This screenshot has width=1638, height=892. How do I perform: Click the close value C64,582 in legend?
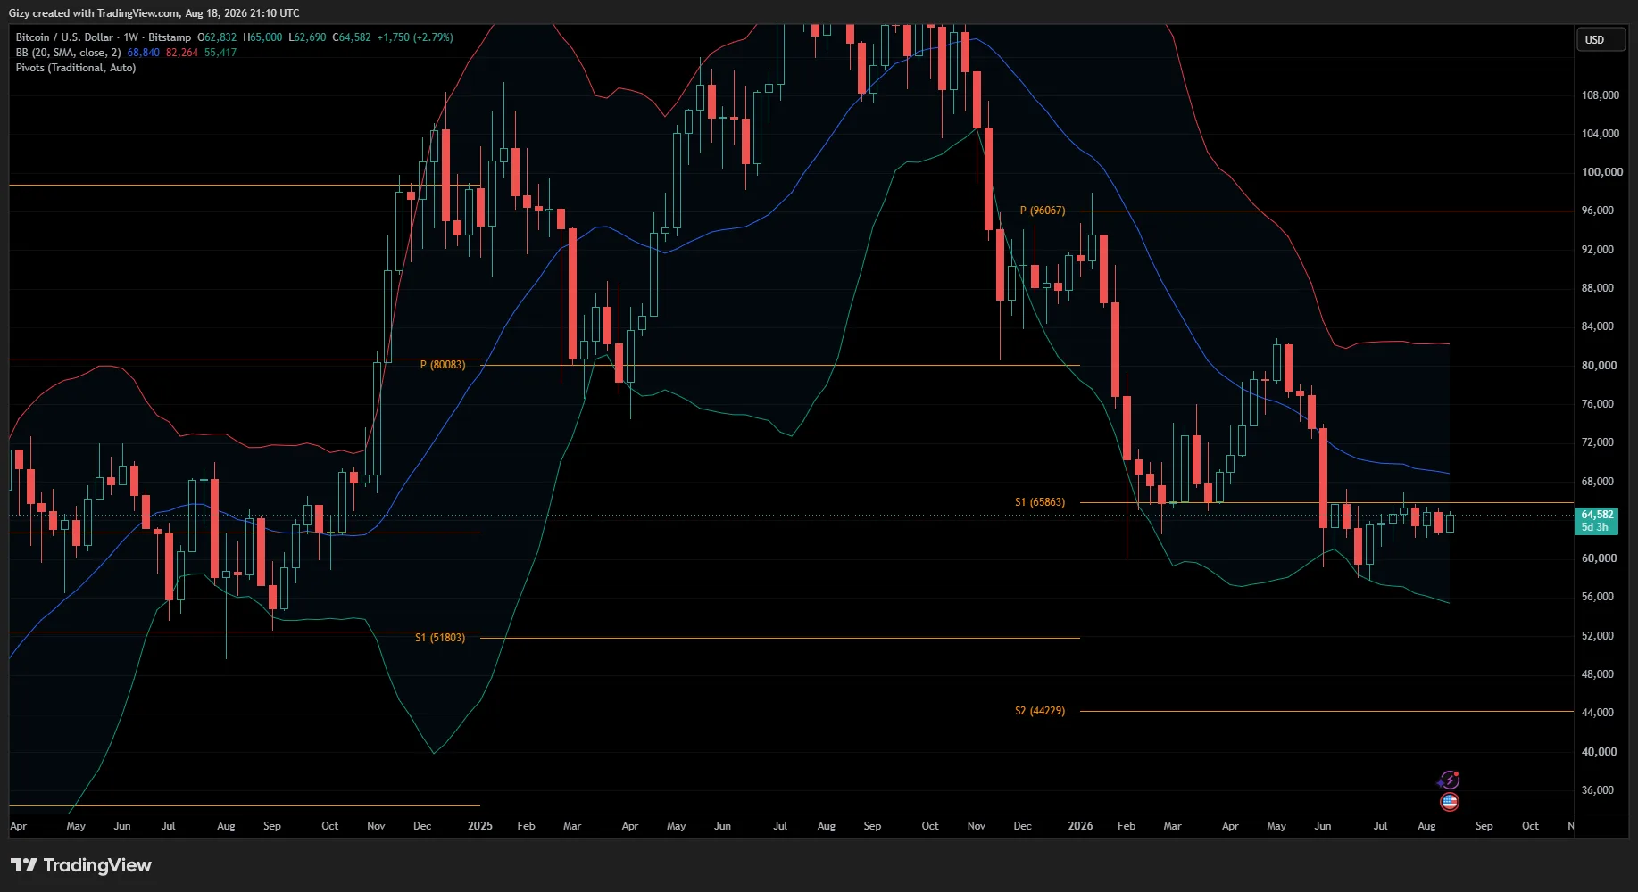(x=352, y=37)
